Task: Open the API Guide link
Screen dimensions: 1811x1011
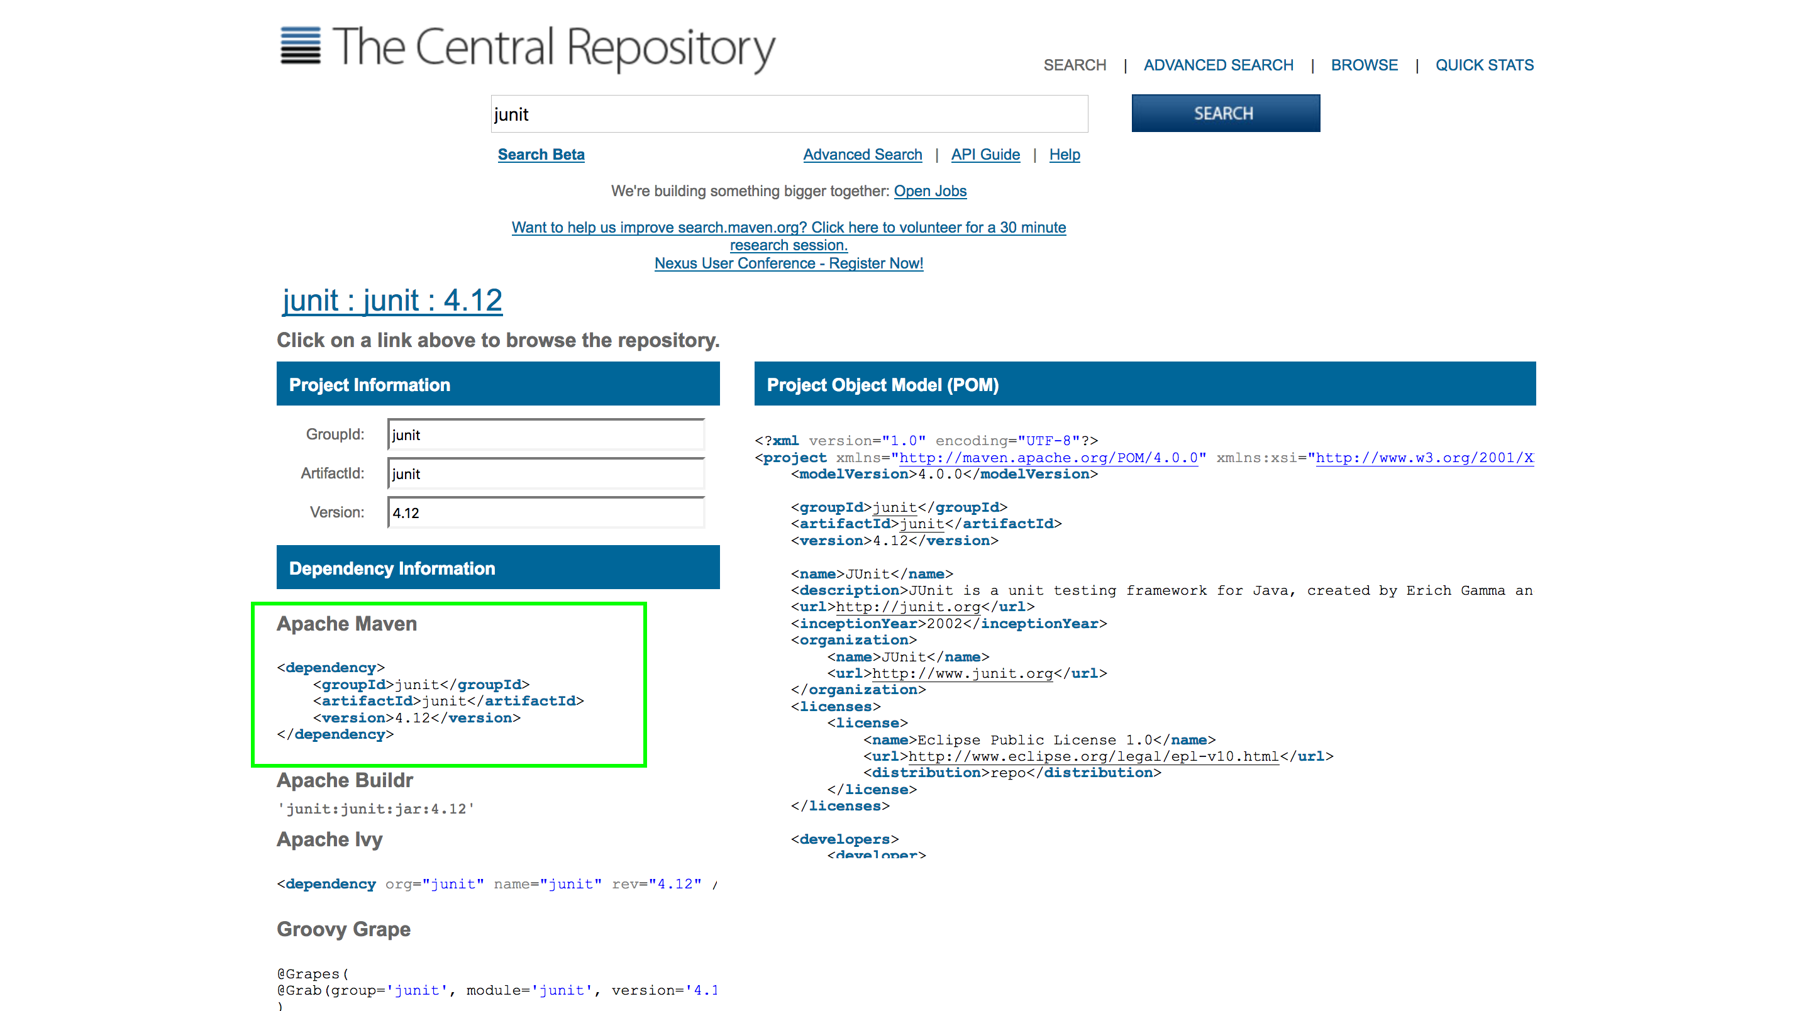Action: coord(985,155)
